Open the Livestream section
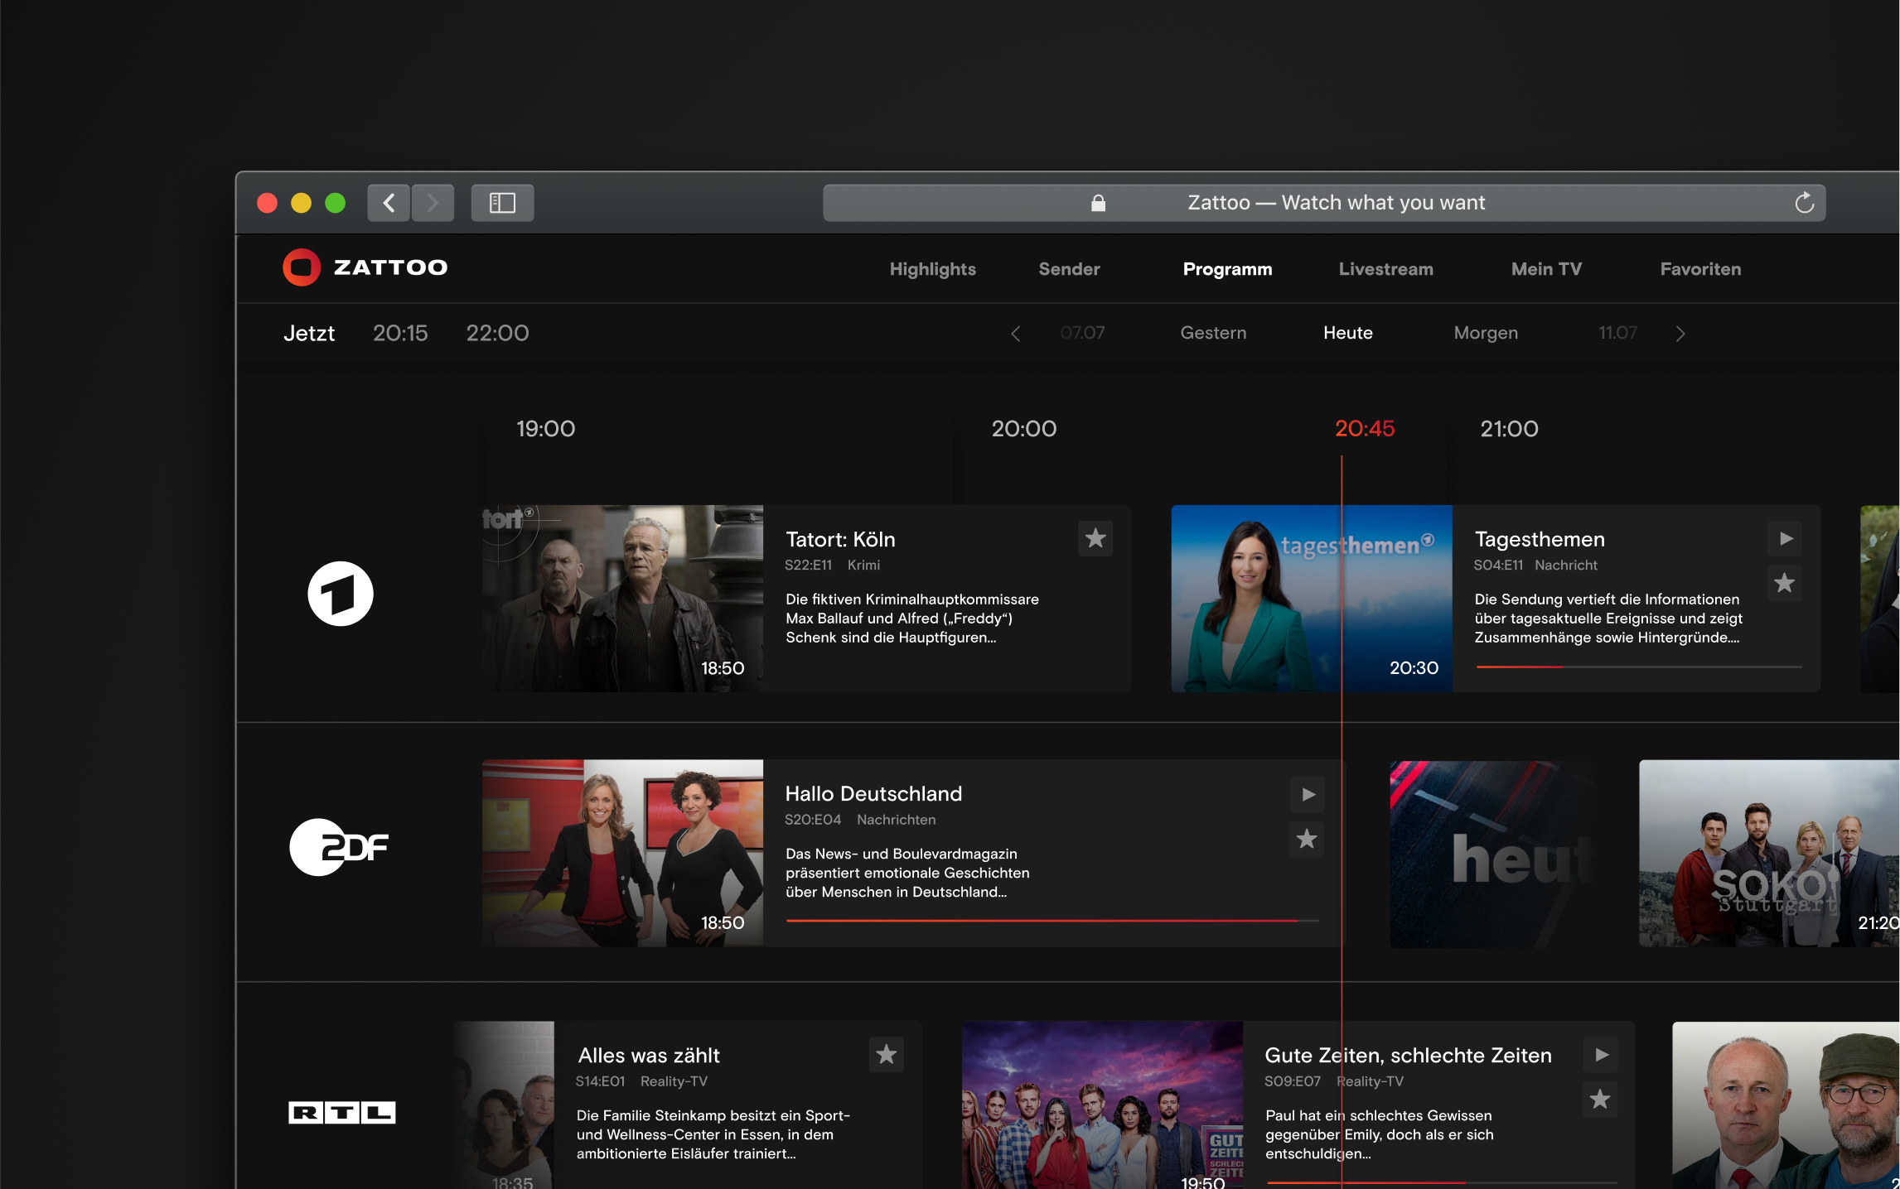This screenshot has width=1900, height=1189. (1385, 268)
